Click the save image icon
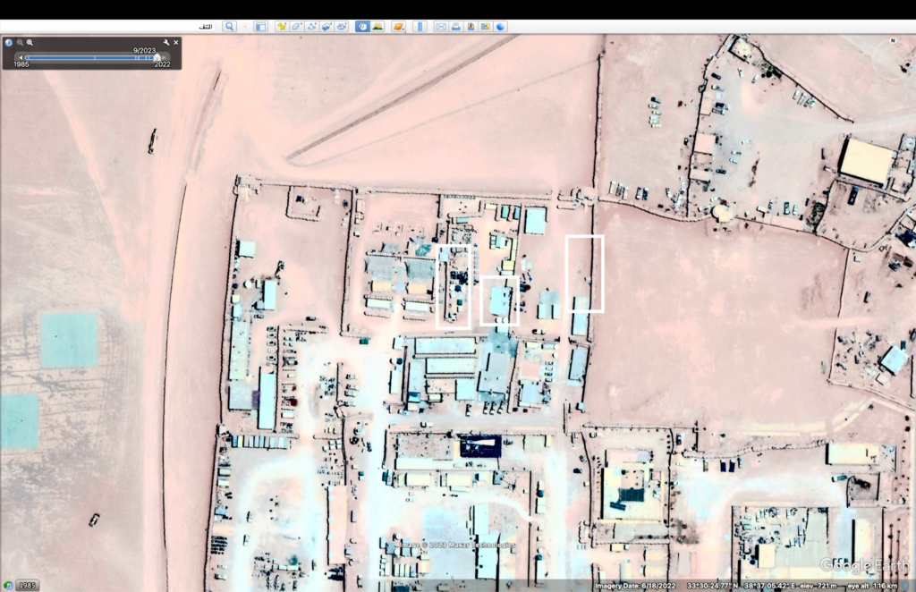This screenshot has height=592, width=916. 471,27
